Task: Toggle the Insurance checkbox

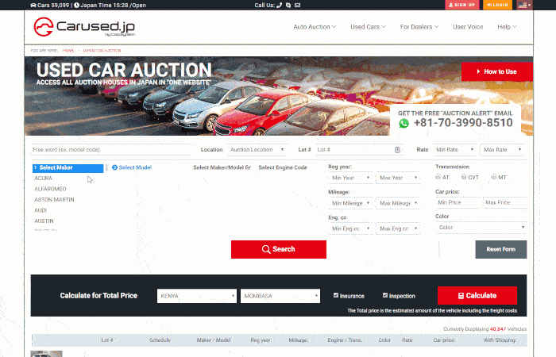Action: [336, 295]
